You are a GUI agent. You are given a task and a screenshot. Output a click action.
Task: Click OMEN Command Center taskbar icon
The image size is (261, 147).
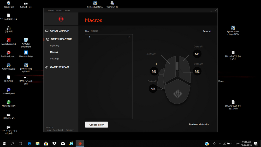pos(80,144)
